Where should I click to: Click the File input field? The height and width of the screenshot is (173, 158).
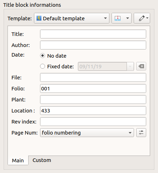point(93,78)
